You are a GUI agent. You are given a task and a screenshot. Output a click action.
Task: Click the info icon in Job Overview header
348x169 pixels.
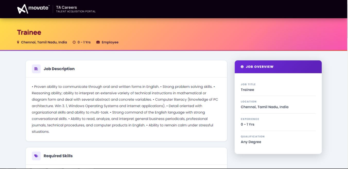(242, 67)
